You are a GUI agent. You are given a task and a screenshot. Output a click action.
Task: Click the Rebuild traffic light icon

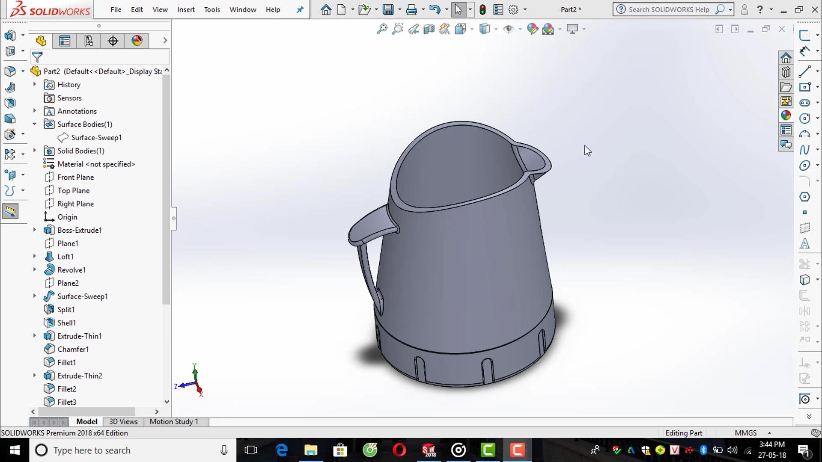[x=482, y=9]
